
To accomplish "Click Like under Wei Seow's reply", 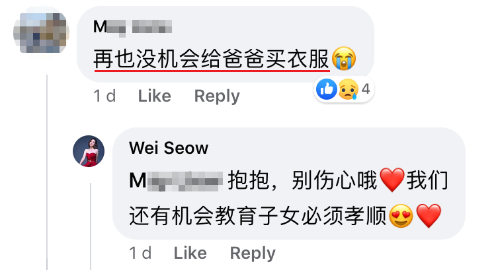I will coord(190,253).
